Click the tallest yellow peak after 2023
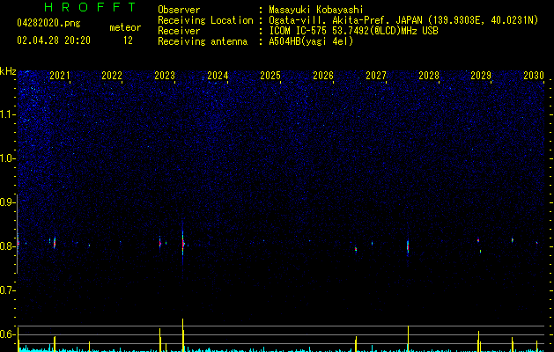This screenshot has height=352, width=554. pos(182,335)
